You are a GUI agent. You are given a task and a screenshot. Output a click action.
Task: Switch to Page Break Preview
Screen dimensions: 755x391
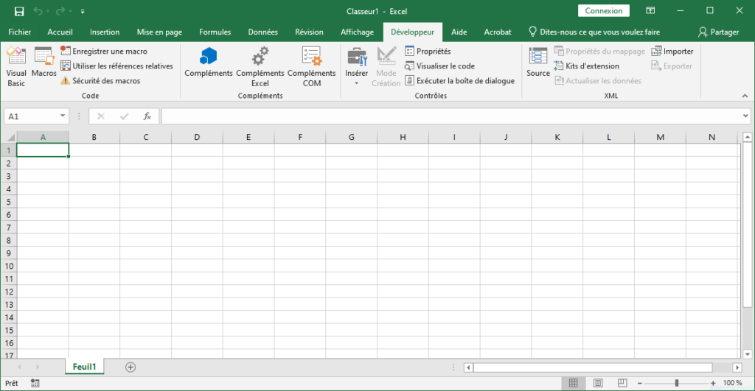(x=622, y=383)
